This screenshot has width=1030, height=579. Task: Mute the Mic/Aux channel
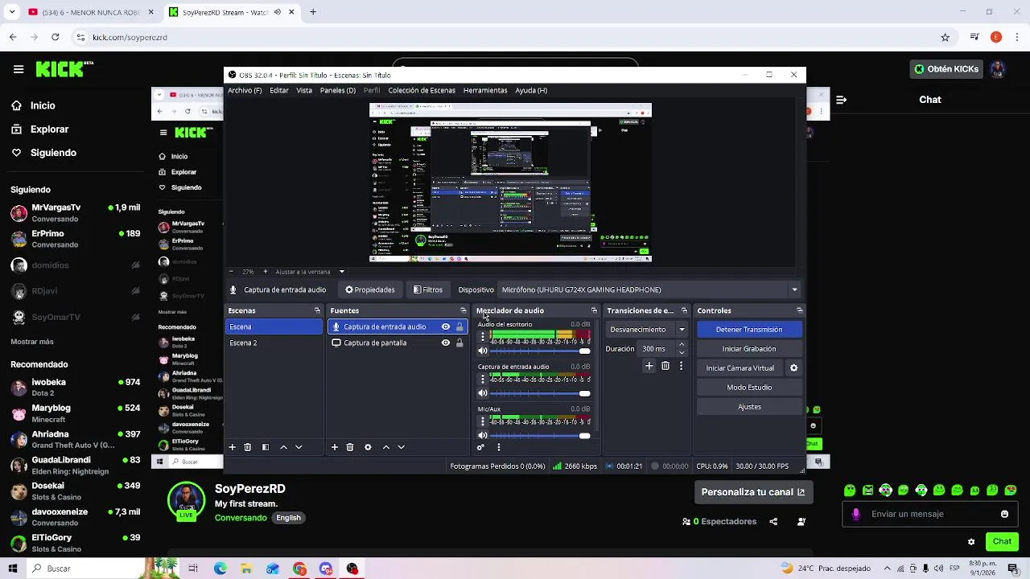(x=483, y=435)
